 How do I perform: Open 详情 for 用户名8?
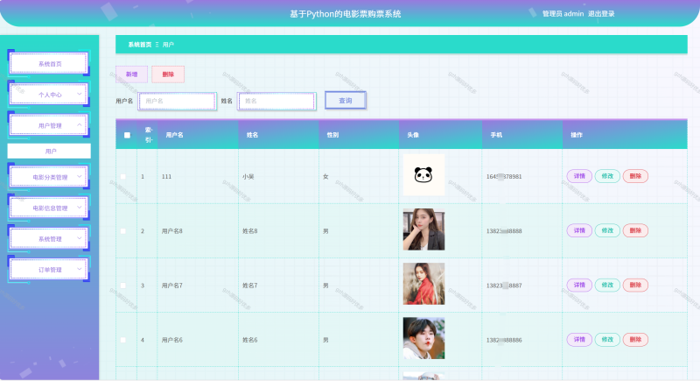(579, 230)
